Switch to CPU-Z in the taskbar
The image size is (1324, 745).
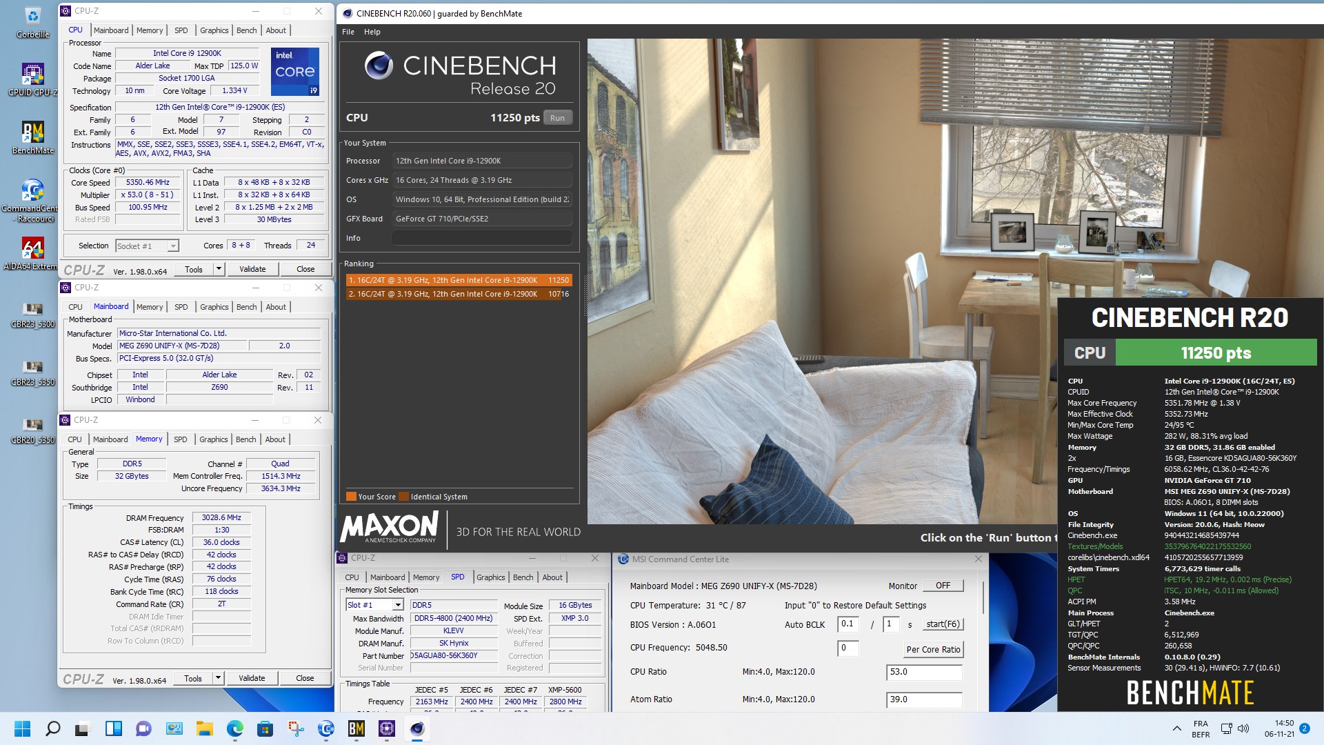tap(386, 728)
